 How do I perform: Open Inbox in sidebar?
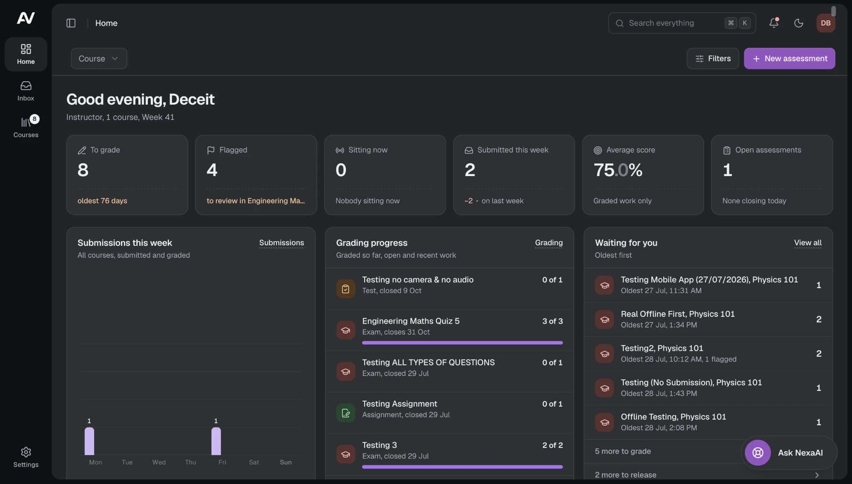pos(26,91)
